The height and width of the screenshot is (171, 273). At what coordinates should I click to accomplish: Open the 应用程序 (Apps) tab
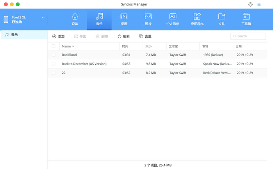pyautogui.click(x=197, y=19)
